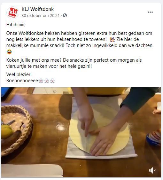Screen dimensions: 163x180
Task: Click the laughing-crying emoji in the post
Action: coord(9,52)
